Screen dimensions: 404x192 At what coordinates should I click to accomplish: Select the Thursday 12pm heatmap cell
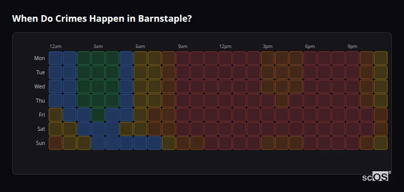point(225,101)
